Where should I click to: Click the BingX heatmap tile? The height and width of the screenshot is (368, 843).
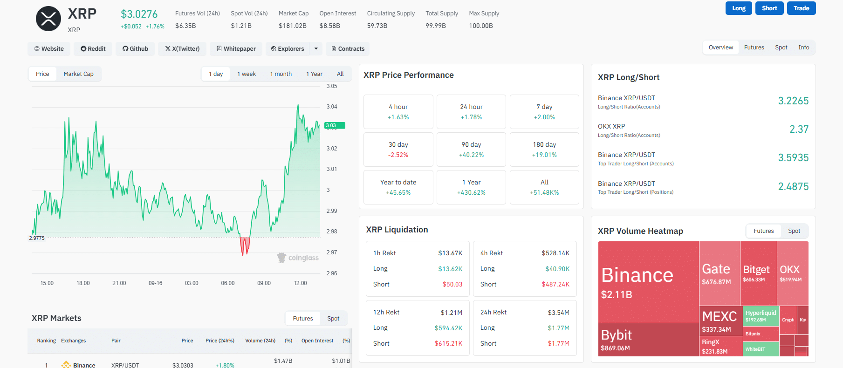pos(721,346)
